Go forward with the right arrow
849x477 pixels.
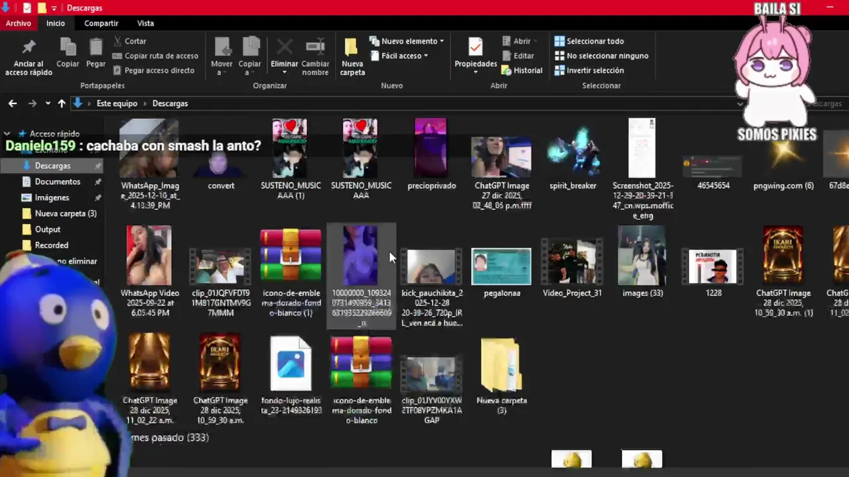(32, 103)
